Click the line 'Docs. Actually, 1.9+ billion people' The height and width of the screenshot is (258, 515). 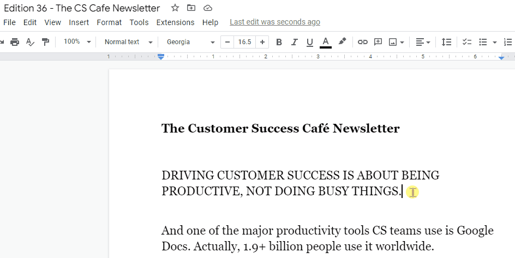[x=298, y=246]
